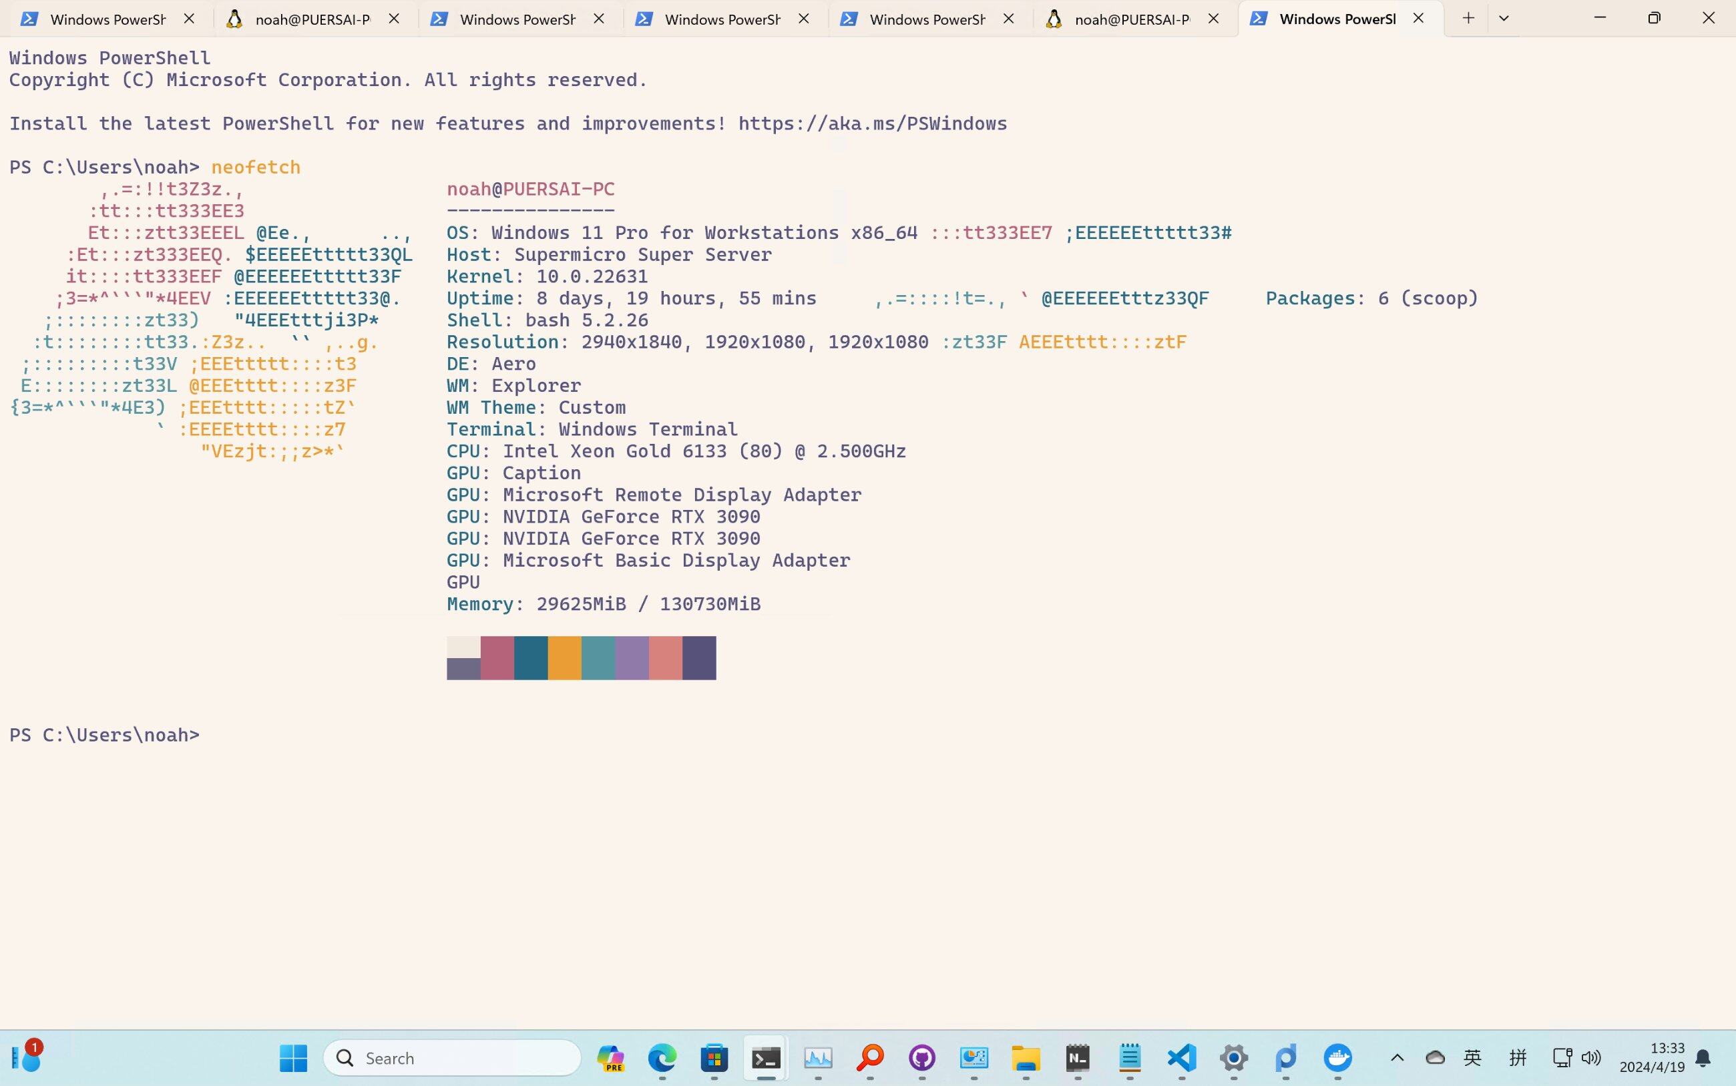Click the salmon pink swatch in neofetch palette
Screen dimensions: 1736x1086
(x=665, y=658)
